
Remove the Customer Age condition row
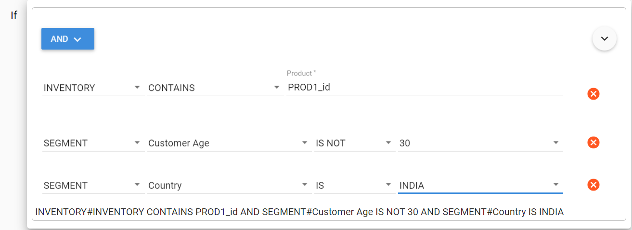point(593,142)
